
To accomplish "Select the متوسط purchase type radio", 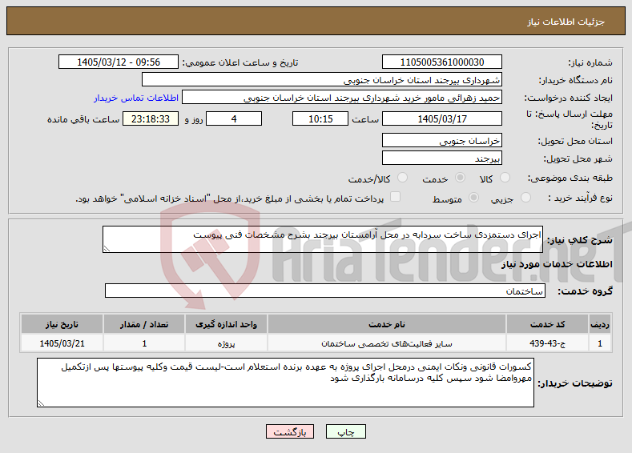I will coord(474,198).
